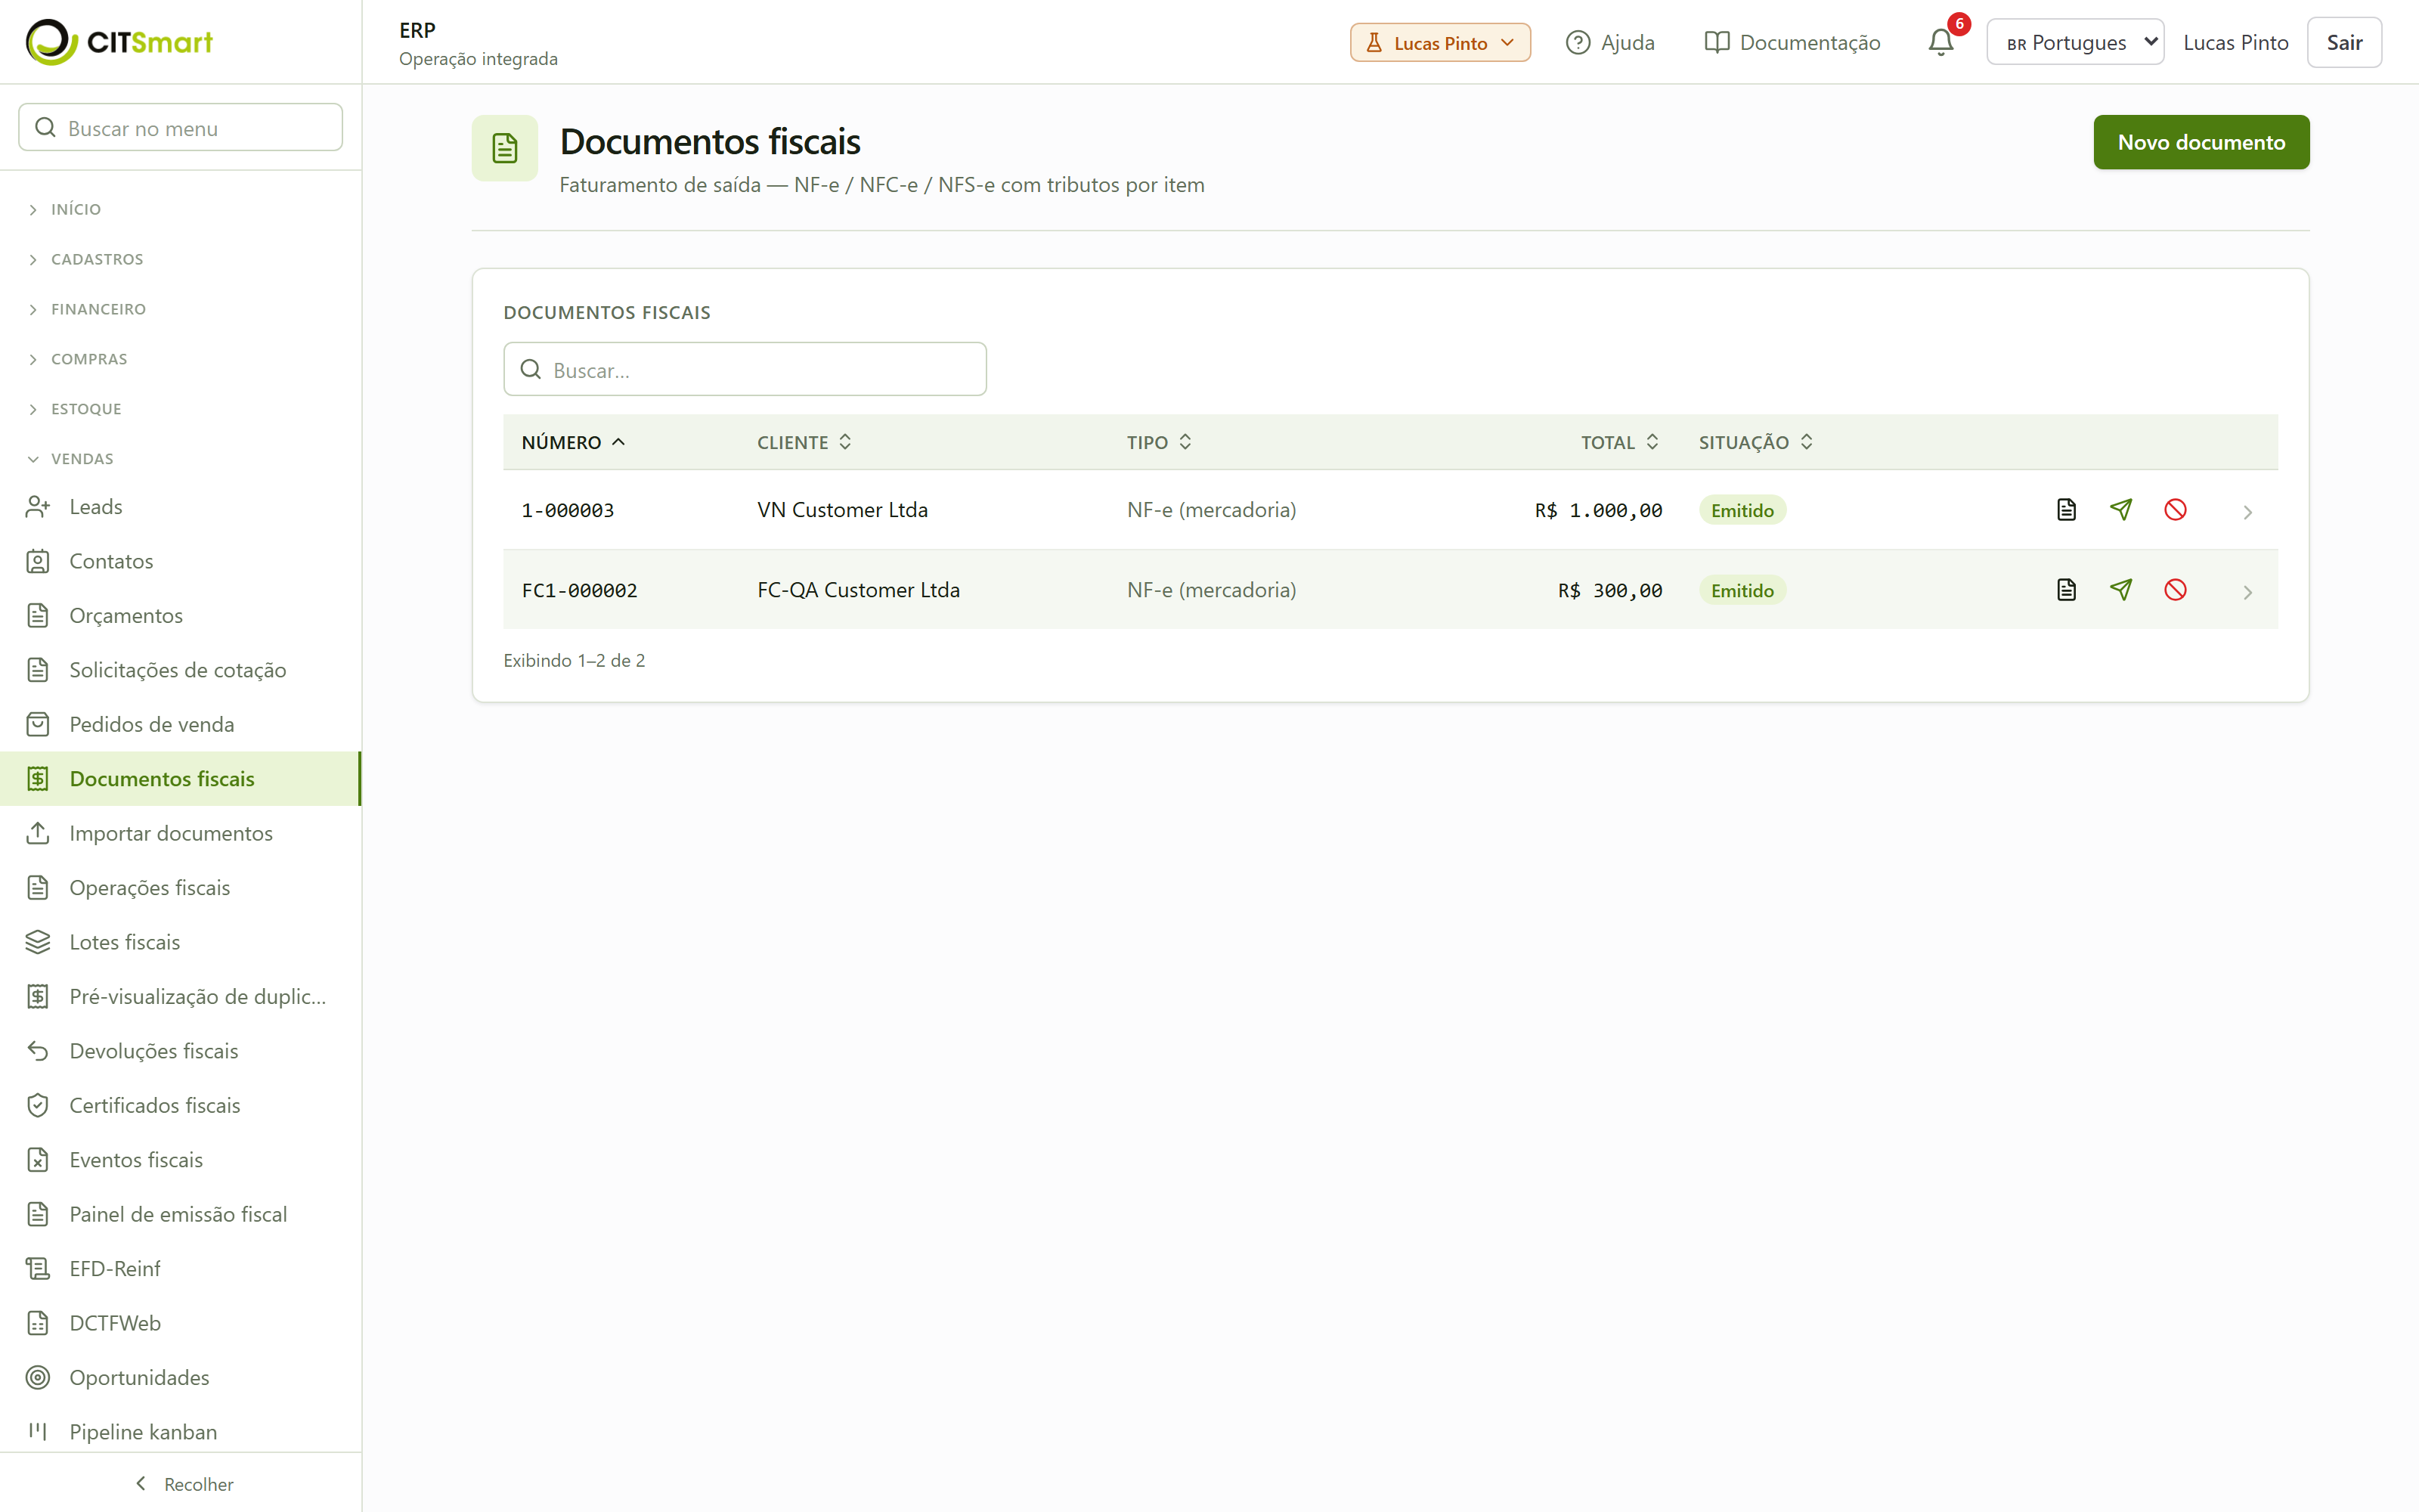This screenshot has height=1512, width=2419.
Task: Expand the INÍCIO menu section
Action: pos(180,209)
